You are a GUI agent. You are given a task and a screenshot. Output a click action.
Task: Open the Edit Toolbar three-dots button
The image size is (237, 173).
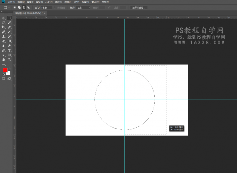click(x=3, y=64)
